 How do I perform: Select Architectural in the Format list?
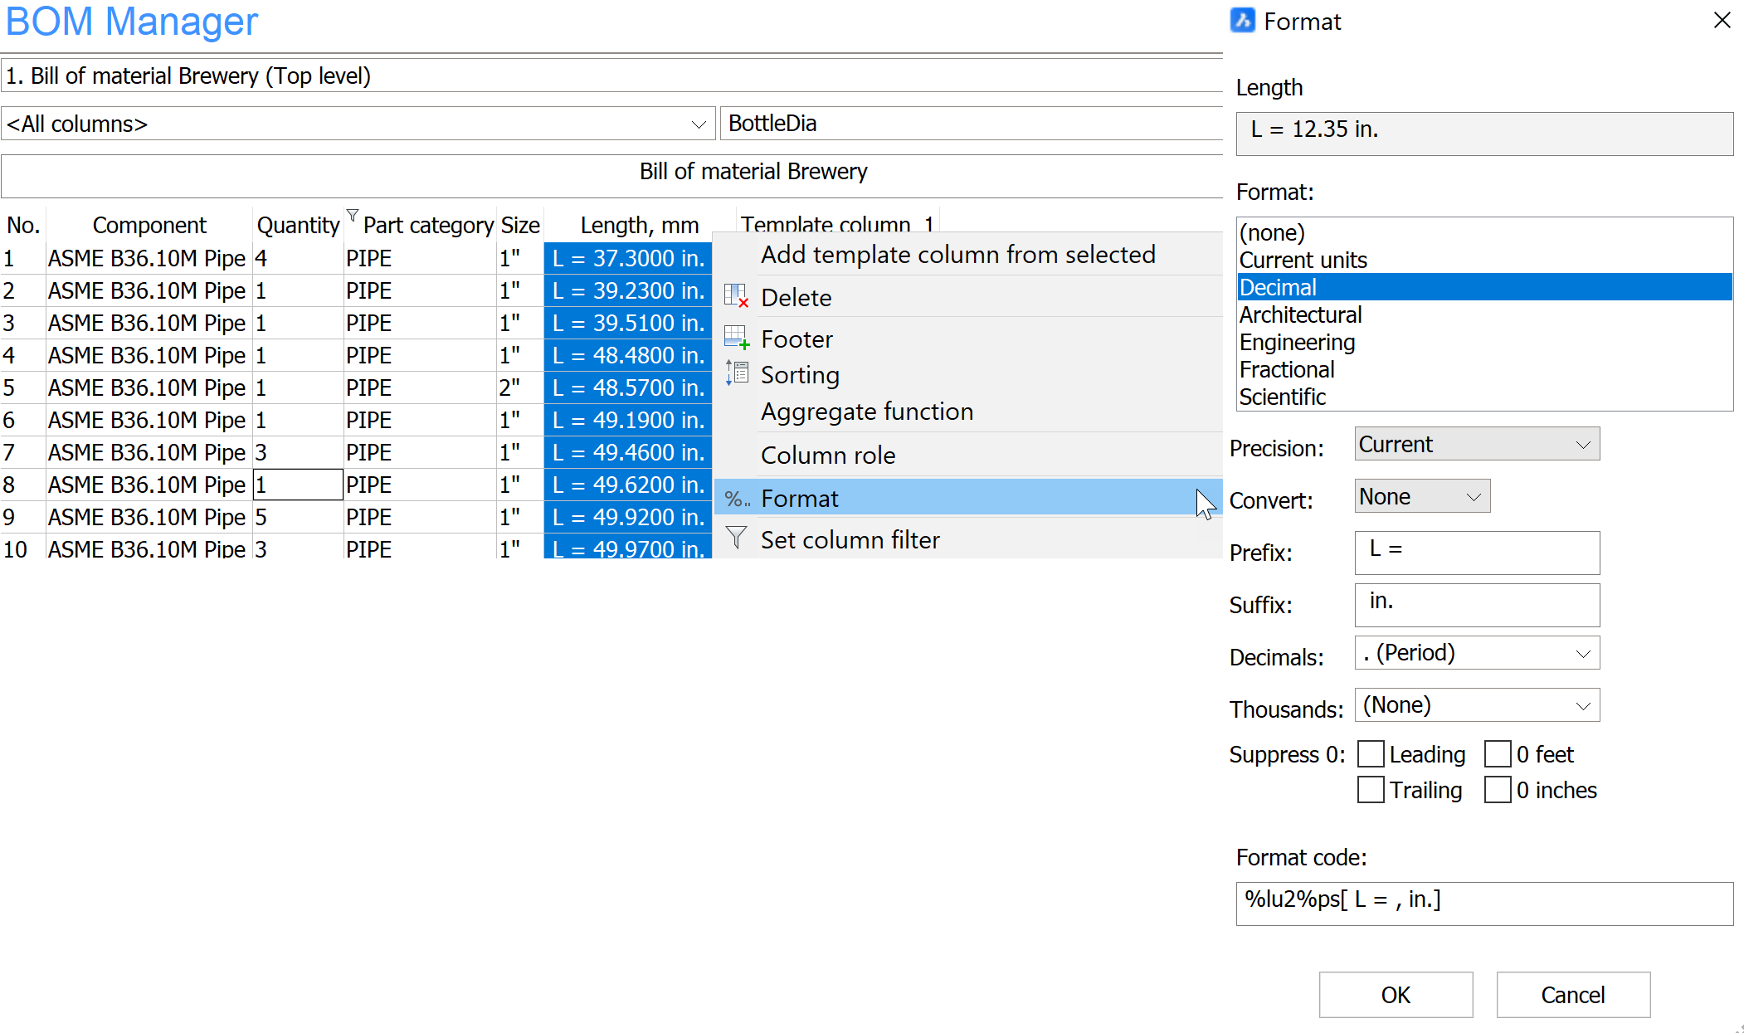pos(1300,315)
